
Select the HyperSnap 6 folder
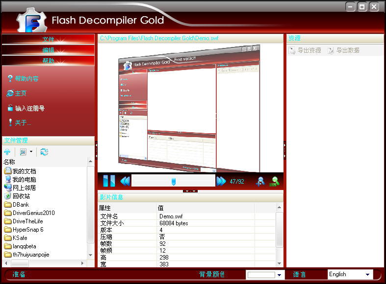(x=24, y=230)
